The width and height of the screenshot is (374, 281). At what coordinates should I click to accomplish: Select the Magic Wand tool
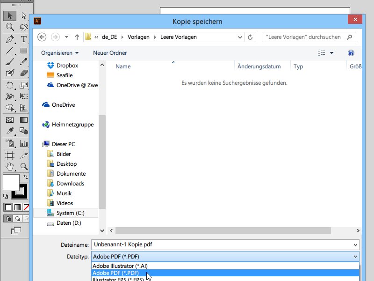[10, 27]
